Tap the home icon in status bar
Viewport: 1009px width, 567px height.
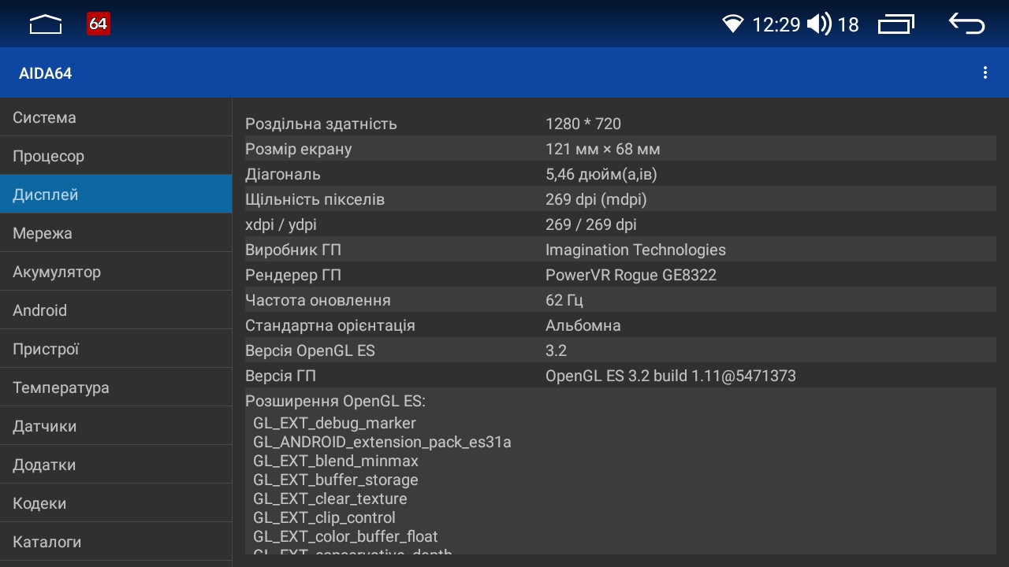click(x=46, y=24)
